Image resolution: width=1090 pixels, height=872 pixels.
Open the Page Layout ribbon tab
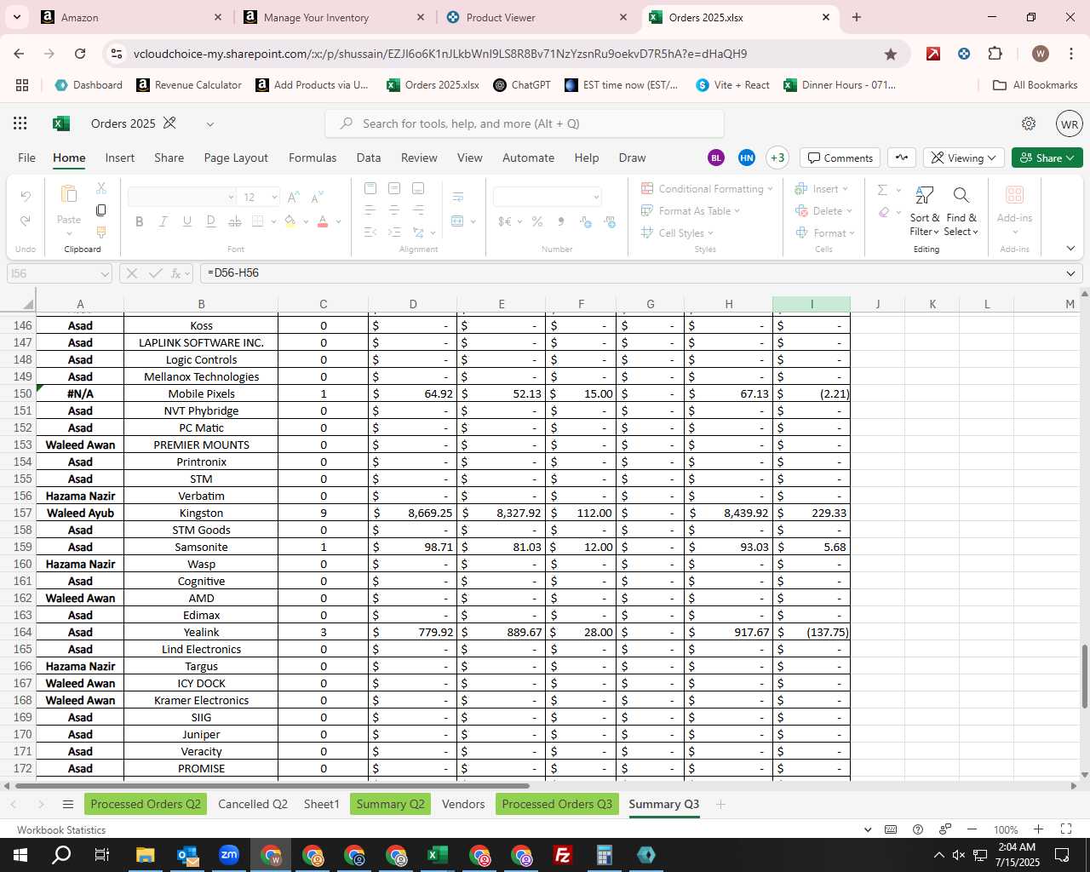pyautogui.click(x=236, y=158)
